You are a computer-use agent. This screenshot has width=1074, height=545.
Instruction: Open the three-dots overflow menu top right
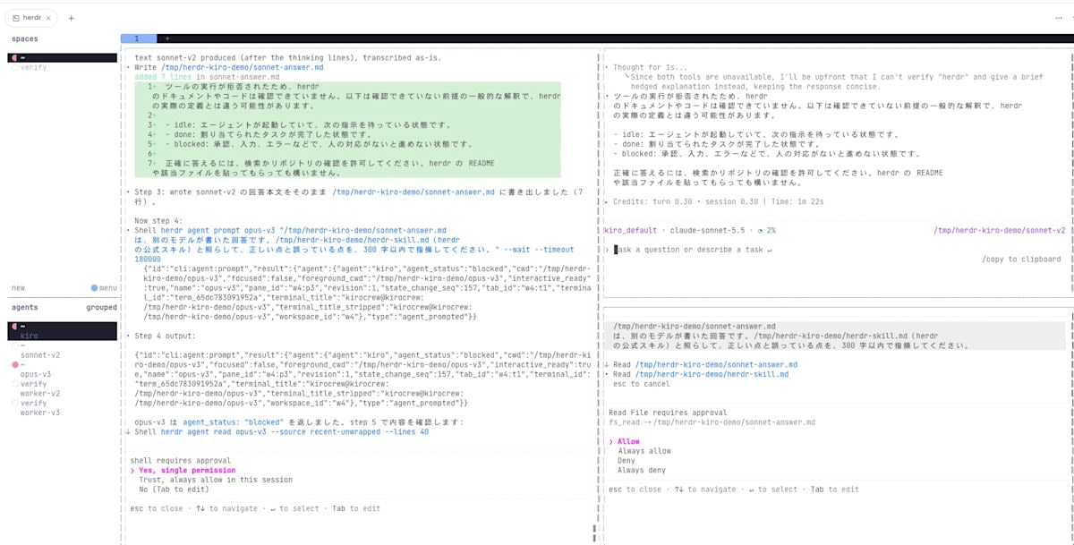(1060, 18)
